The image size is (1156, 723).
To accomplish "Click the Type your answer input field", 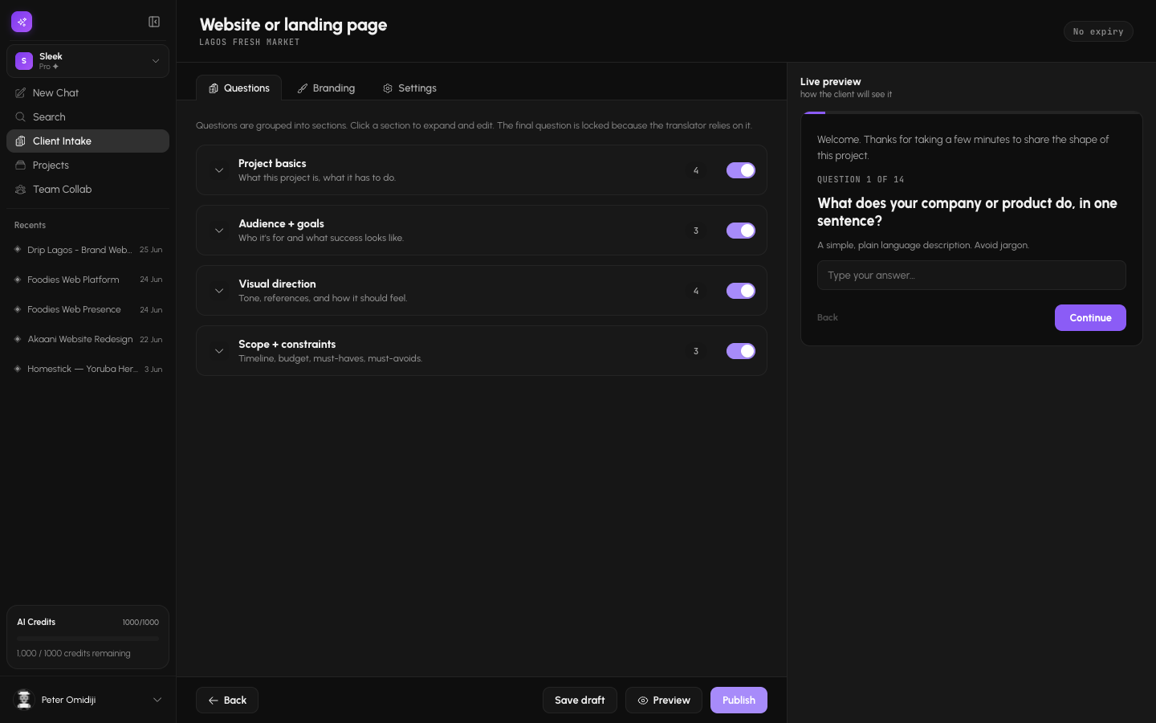I will pos(971,276).
